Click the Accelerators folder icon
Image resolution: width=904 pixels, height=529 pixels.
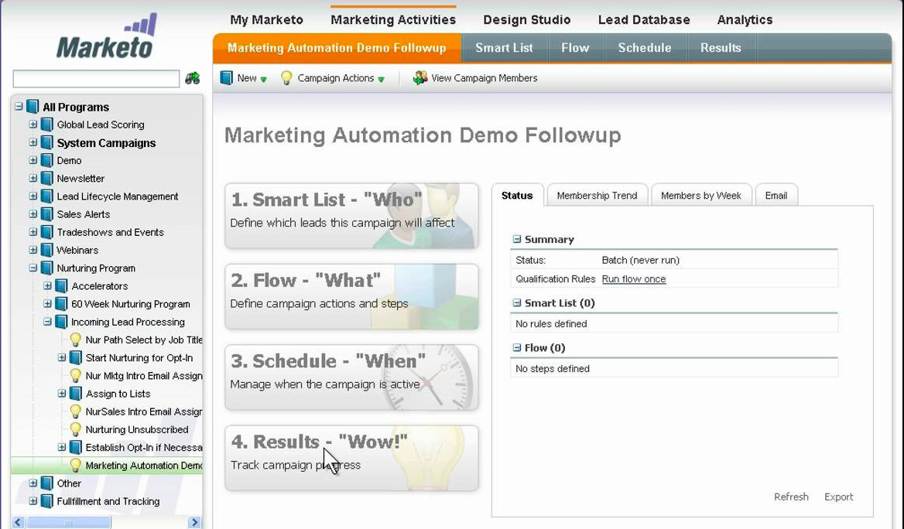(62, 286)
